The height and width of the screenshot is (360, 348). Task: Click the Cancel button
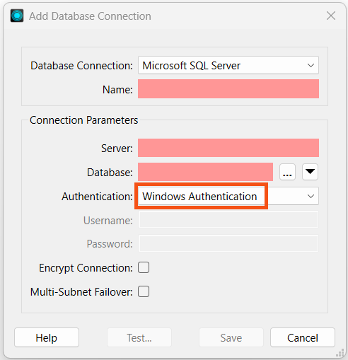coord(303,337)
